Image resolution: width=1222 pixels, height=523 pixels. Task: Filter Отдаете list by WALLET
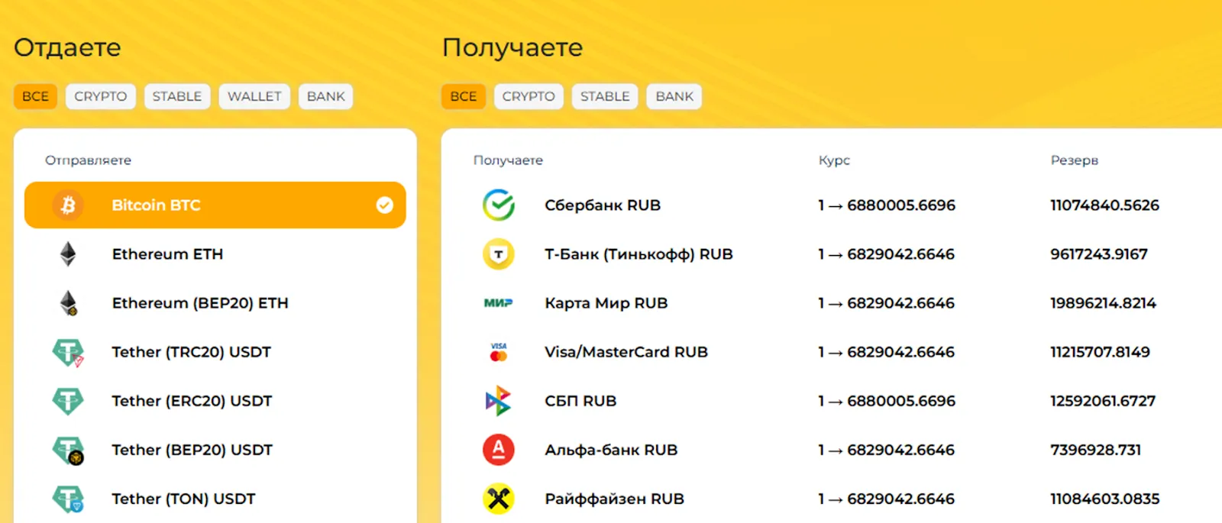pos(254,96)
